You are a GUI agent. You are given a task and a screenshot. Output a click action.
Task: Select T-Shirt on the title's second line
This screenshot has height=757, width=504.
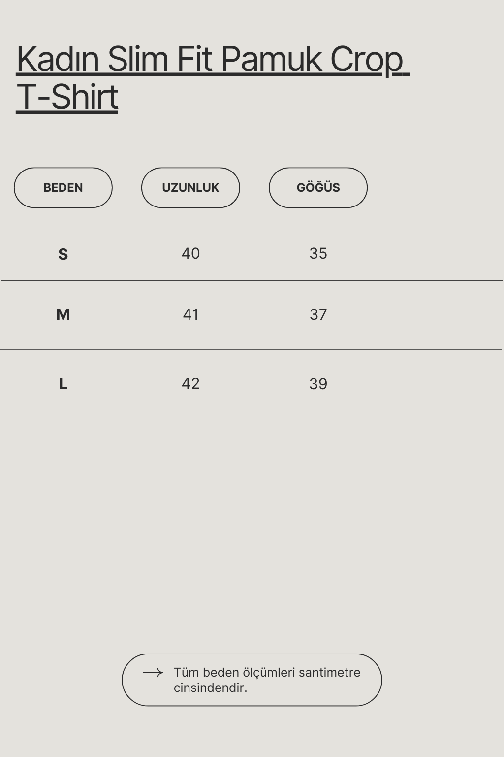(67, 97)
